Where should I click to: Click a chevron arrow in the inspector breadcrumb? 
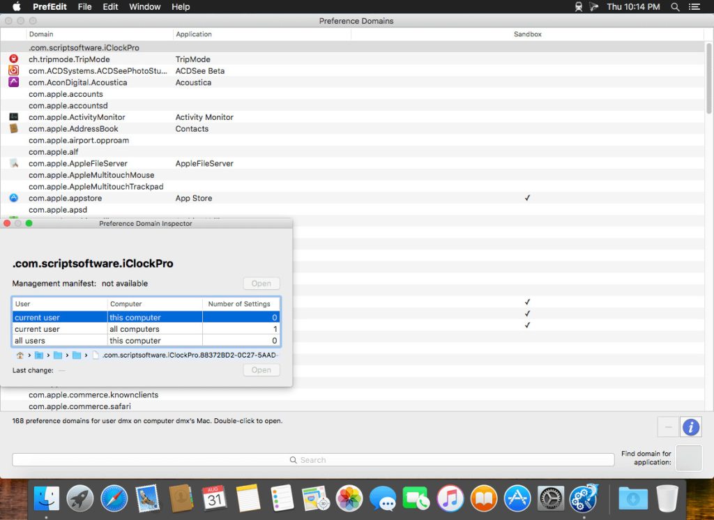(29, 355)
